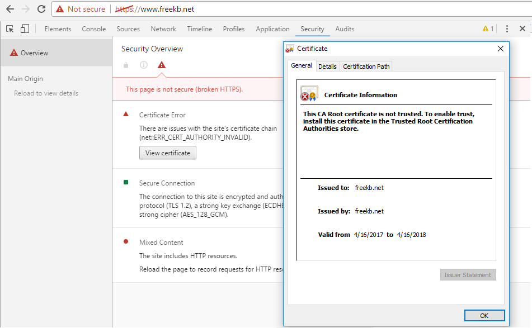Open the Application panel tab
Screen dimensions: 532x328
click(272, 29)
